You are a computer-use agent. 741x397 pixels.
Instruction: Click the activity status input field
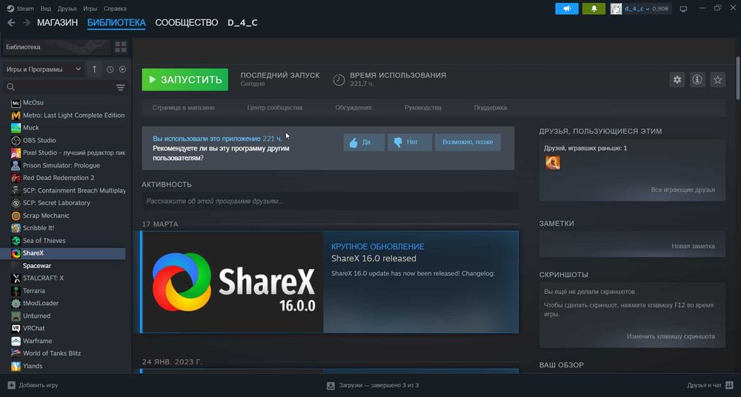point(330,201)
